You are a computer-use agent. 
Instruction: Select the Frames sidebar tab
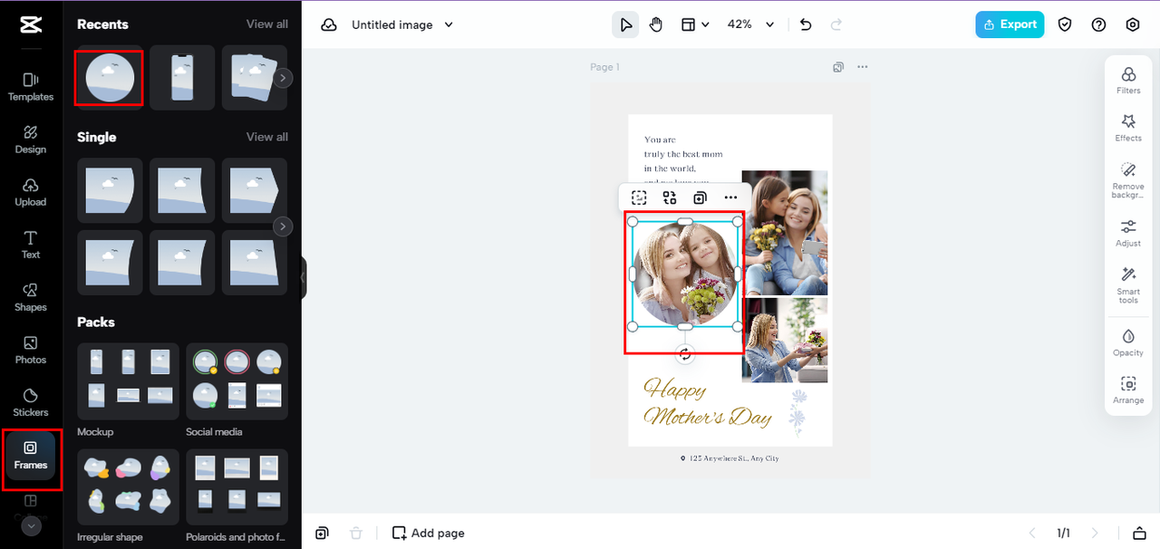click(x=31, y=455)
